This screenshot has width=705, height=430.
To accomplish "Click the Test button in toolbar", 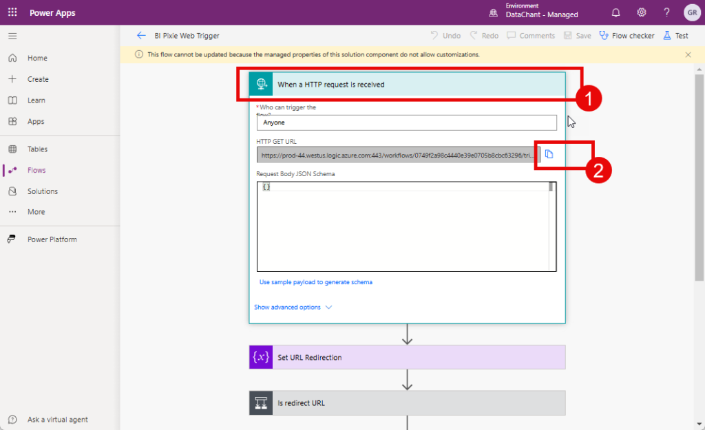I will pos(675,36).
